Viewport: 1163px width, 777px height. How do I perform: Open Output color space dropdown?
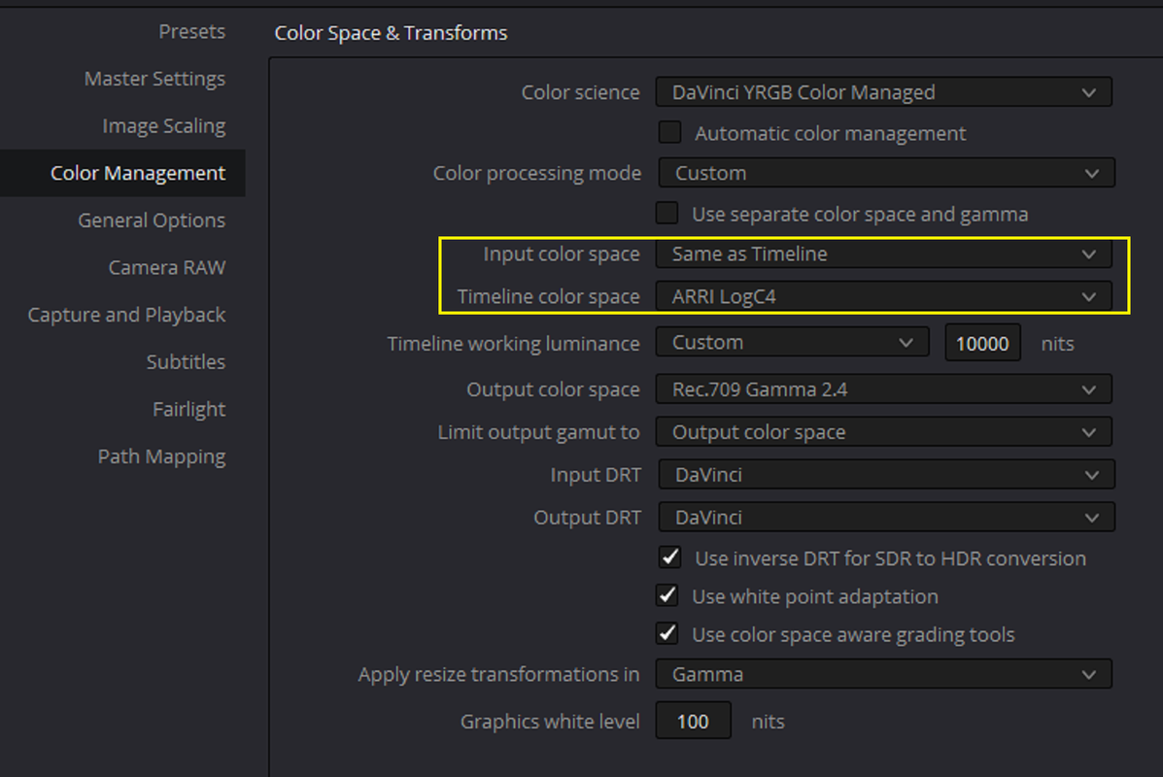click(x=883, y=389)
